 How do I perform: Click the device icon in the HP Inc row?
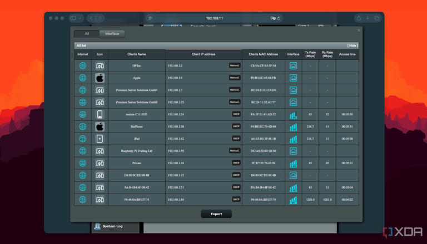pos(100,65)
